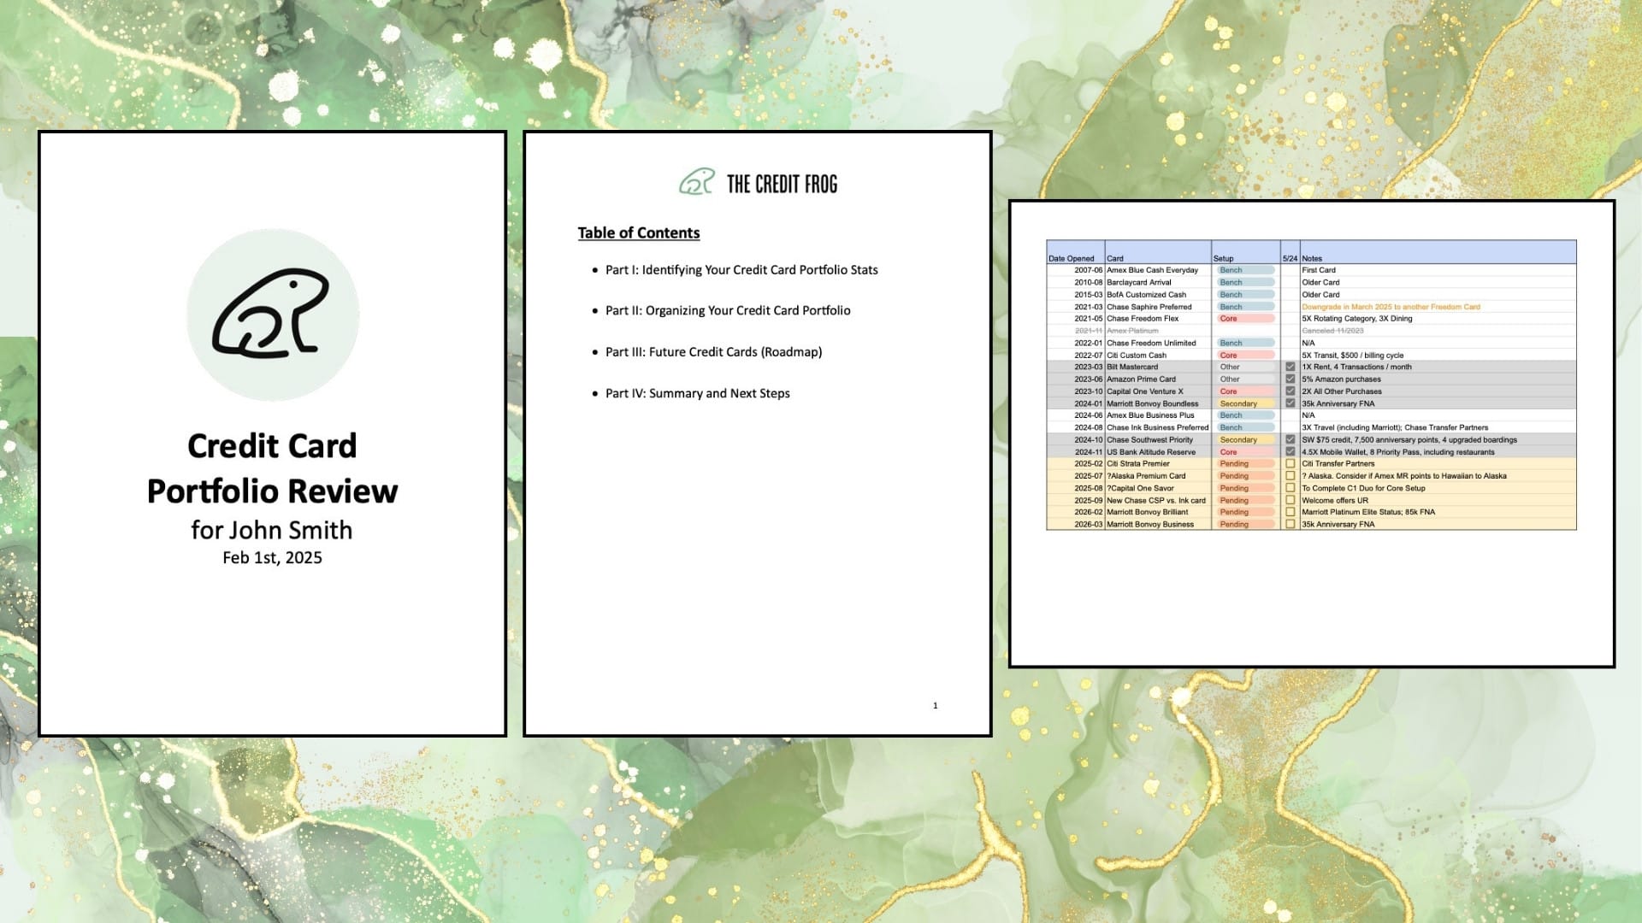
Task: Click the Credit Card Portfolio Review title
Action: tap(272, 468)
